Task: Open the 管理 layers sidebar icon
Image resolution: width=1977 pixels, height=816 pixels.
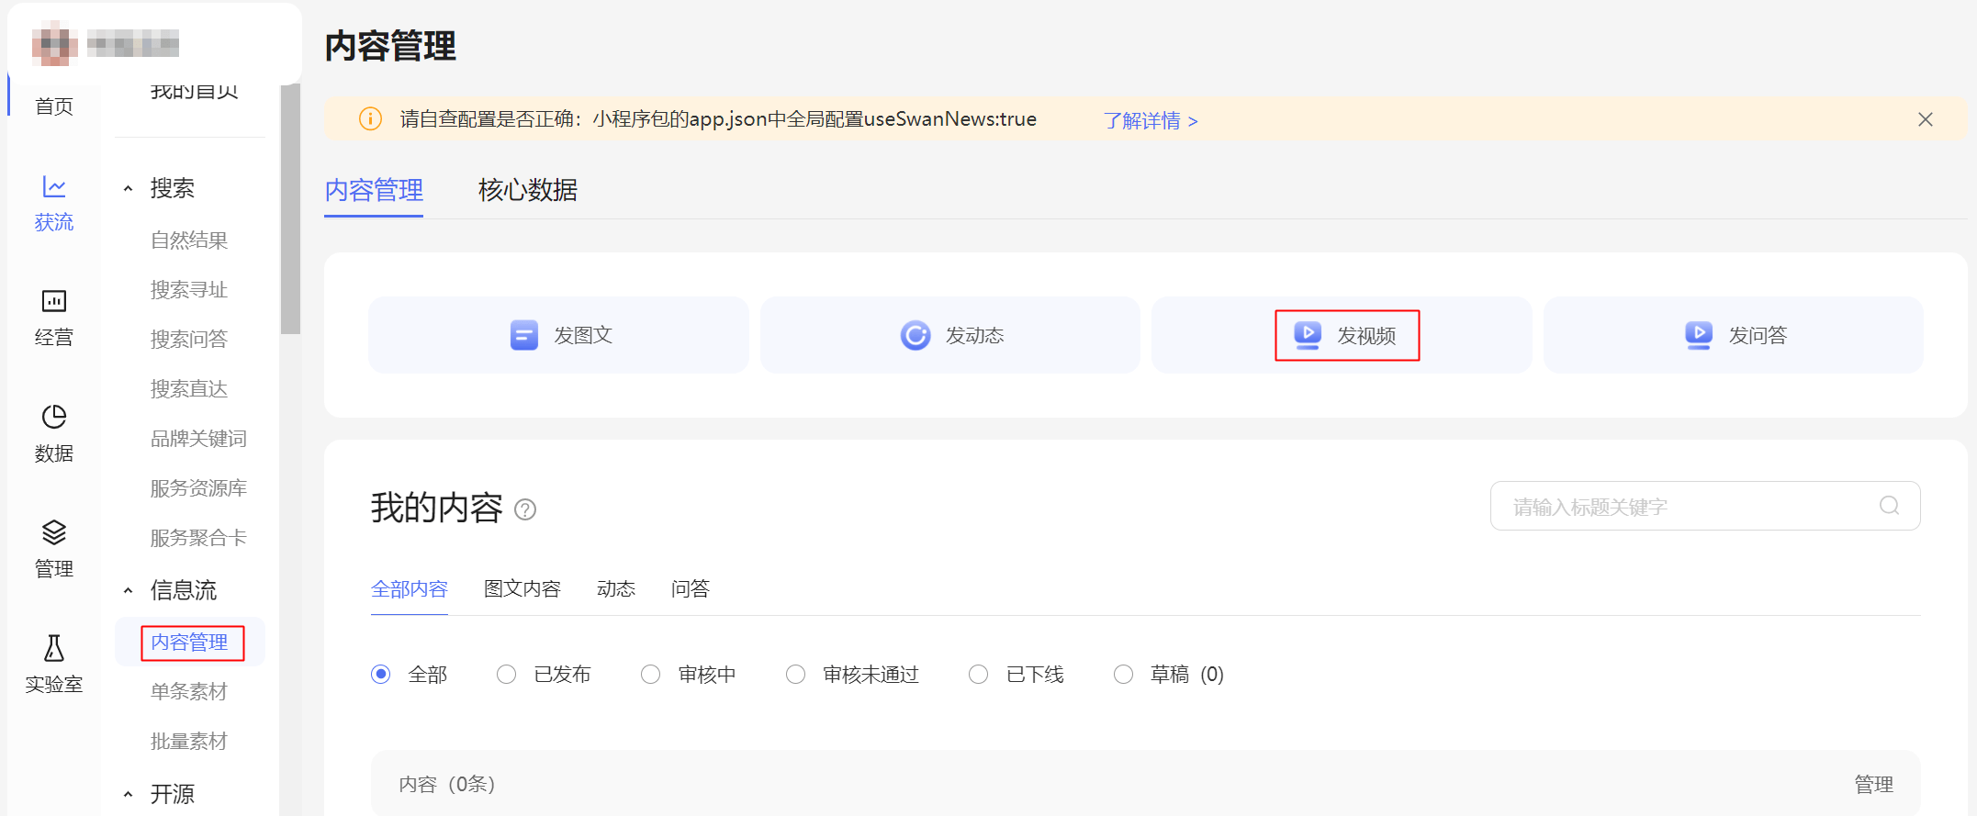Action: pyautogui.click(x=54, y=532)
